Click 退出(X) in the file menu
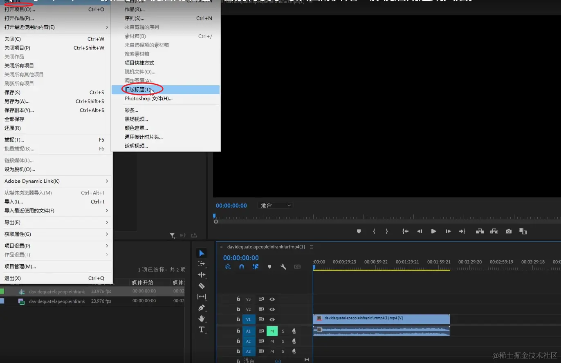561x363 pixels. (x=56, y=279)
